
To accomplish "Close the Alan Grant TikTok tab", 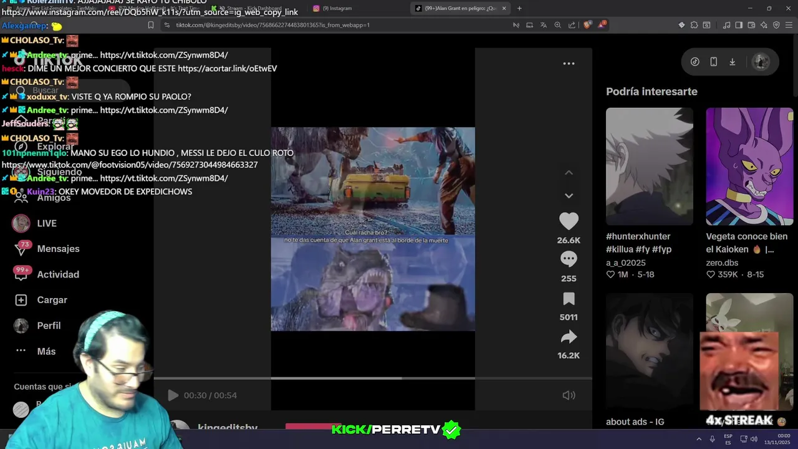I will click(504, 8).
